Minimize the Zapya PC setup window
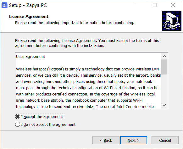The image size is (183, 149). 136,5
